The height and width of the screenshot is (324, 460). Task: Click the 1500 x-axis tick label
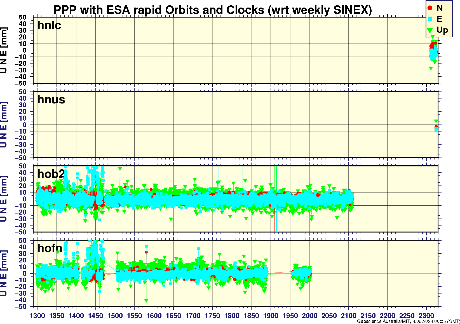(115, 316)
